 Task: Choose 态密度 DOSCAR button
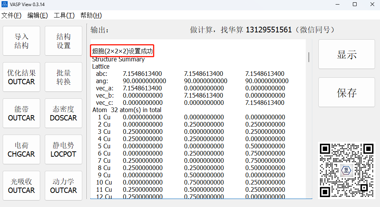point(64,114)
